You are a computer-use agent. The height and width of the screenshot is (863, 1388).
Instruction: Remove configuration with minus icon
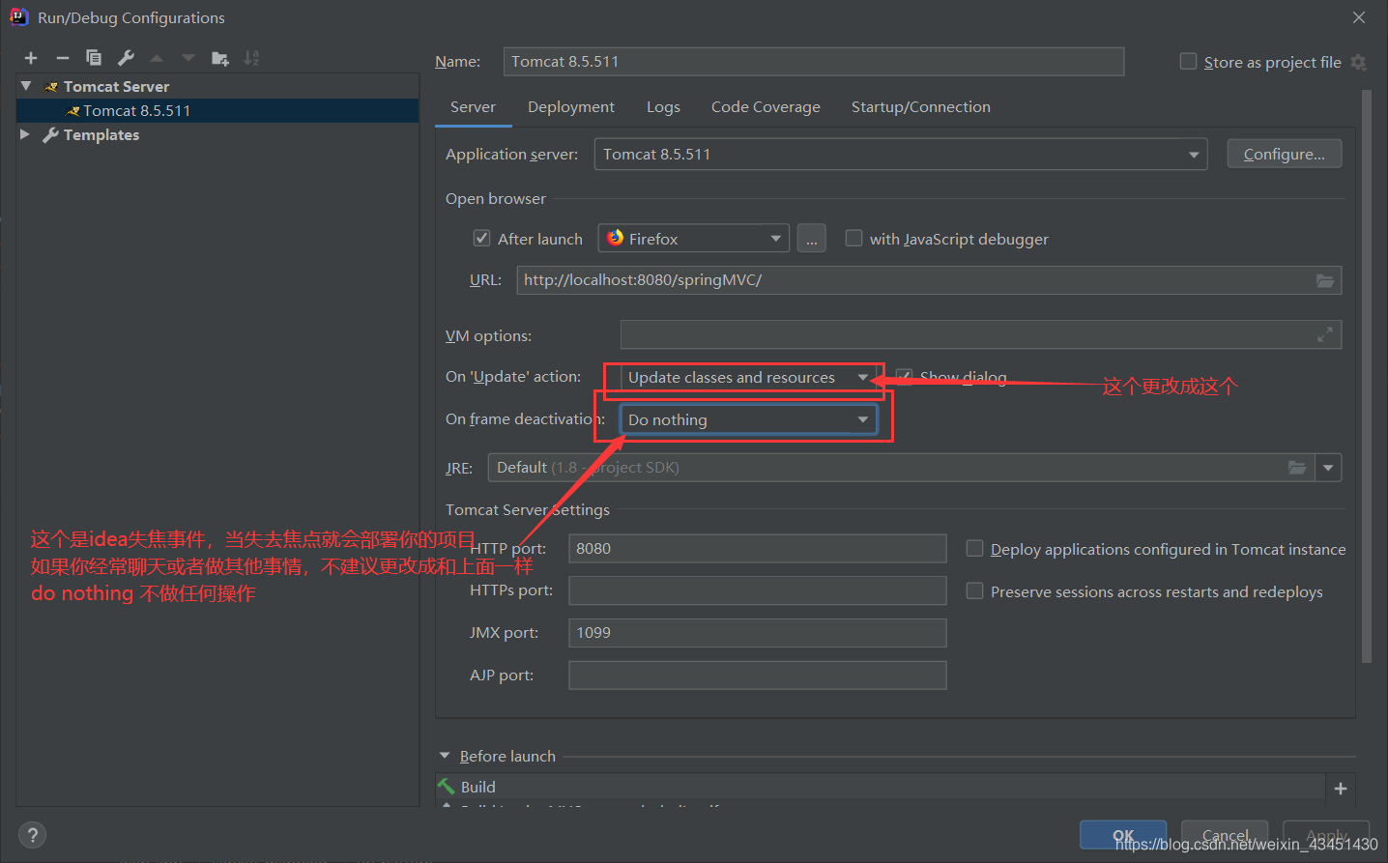[x=62, y=59]
